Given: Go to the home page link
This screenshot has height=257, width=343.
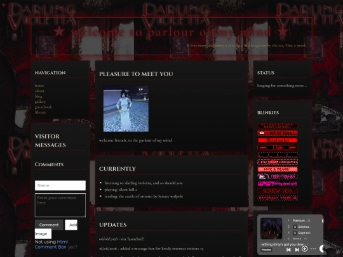Looking at the screenshot, I should [x=39, y=86].
